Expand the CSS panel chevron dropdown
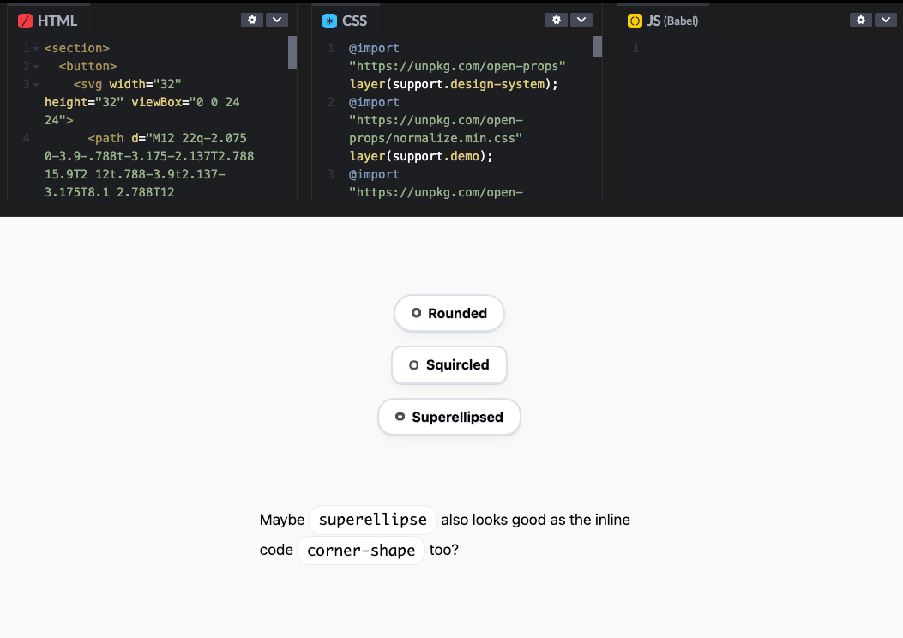 [x=581, y=20]
